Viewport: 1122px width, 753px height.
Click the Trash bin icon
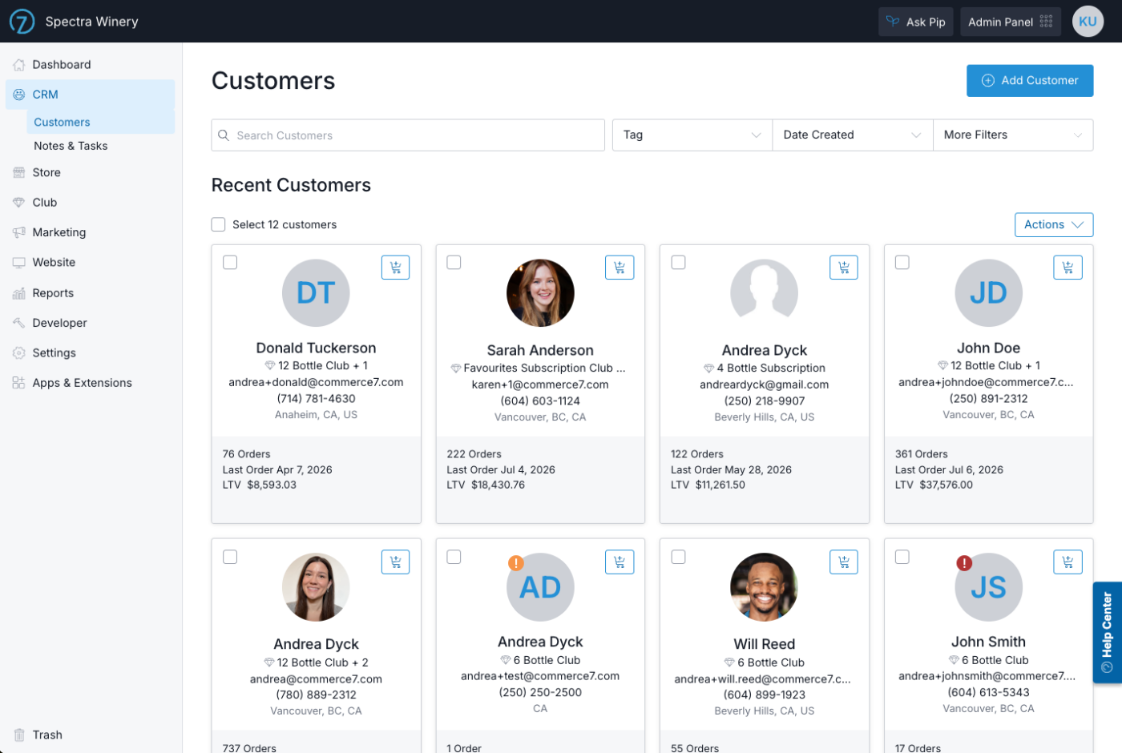19,735
